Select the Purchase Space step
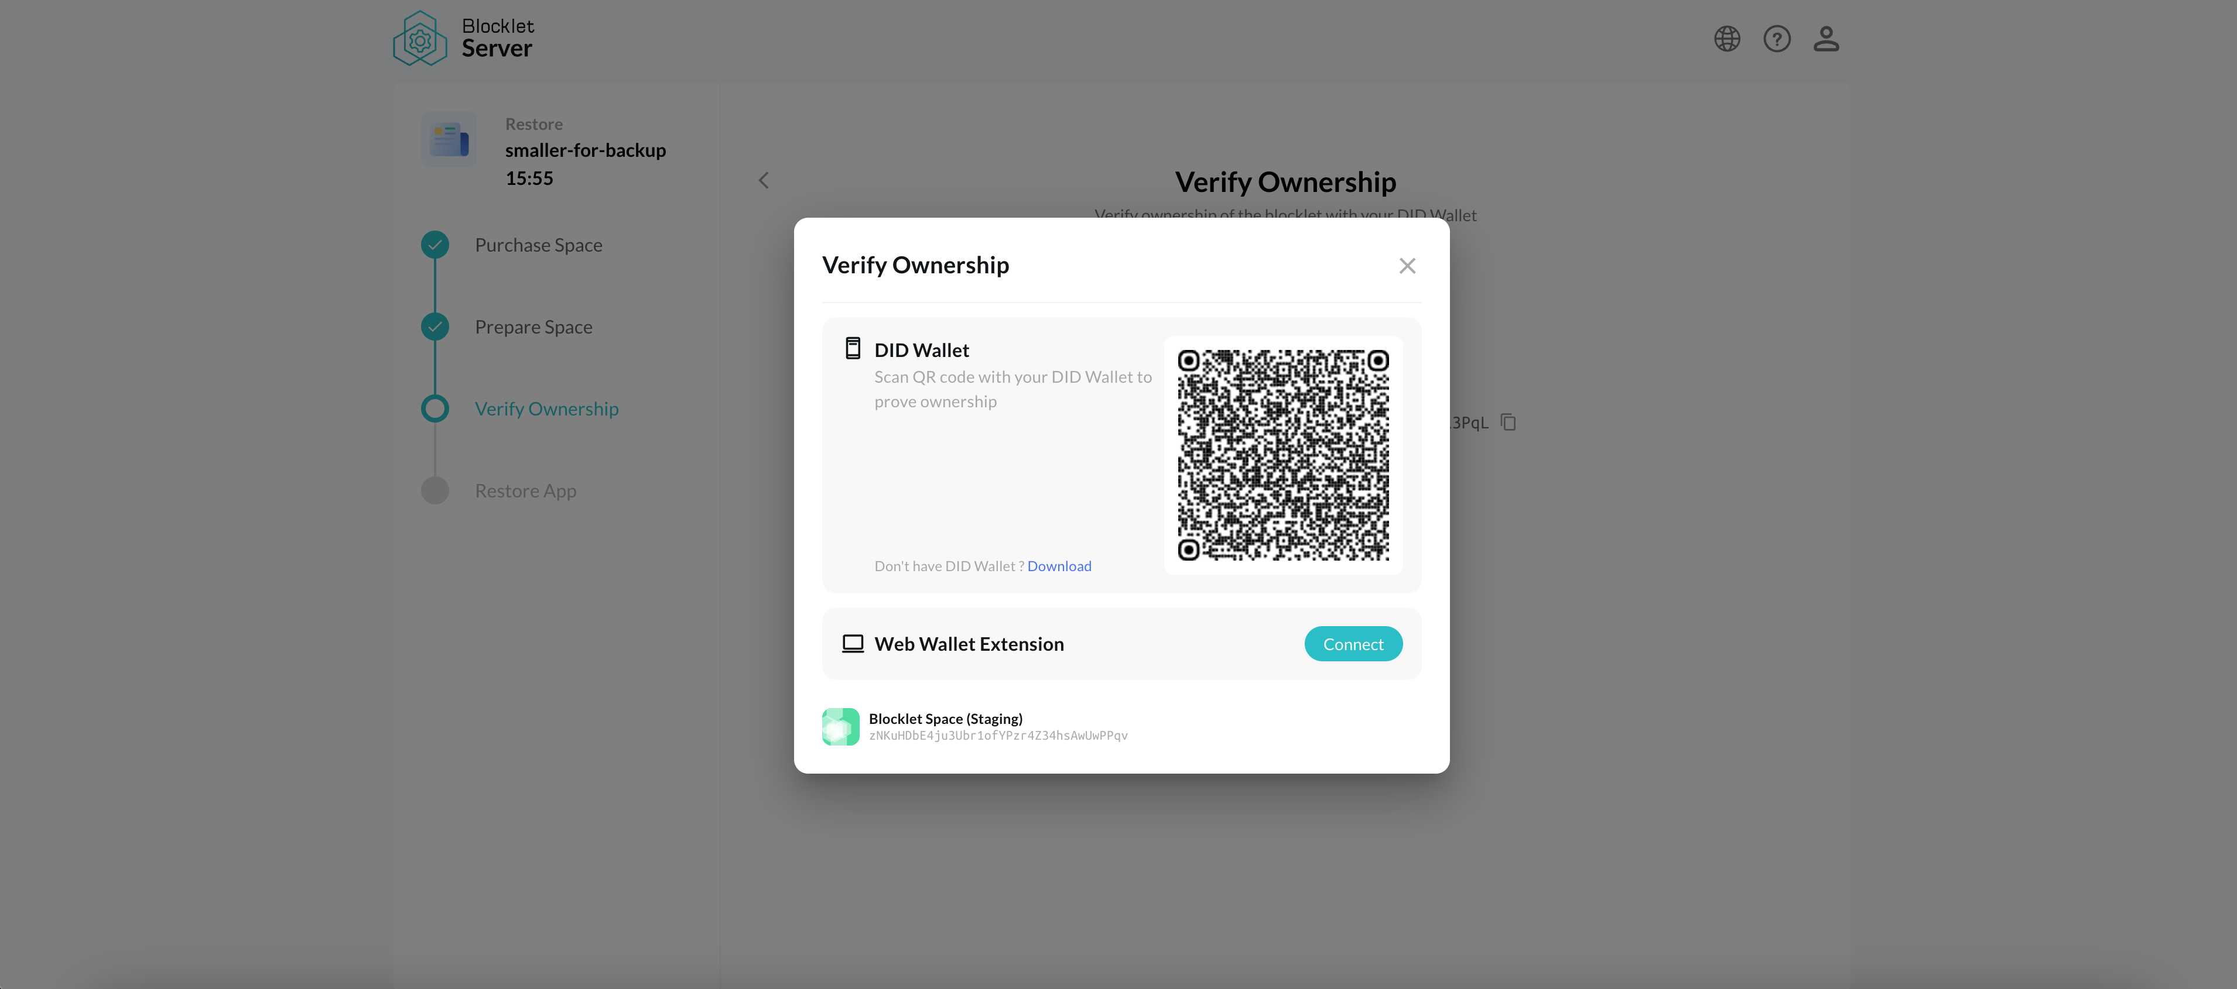Image resolution: width=2237 pixels, height=989 pixels. click(x=538, y=245)
